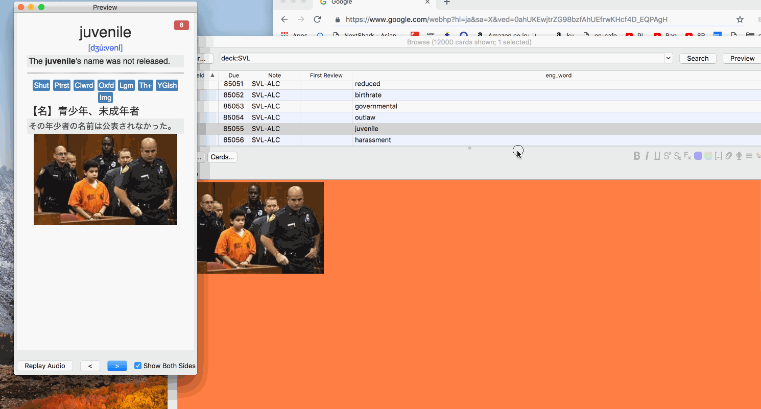Bookmark the page with the star icon
This screenshot has height=409, width=761.
point(740,19)
